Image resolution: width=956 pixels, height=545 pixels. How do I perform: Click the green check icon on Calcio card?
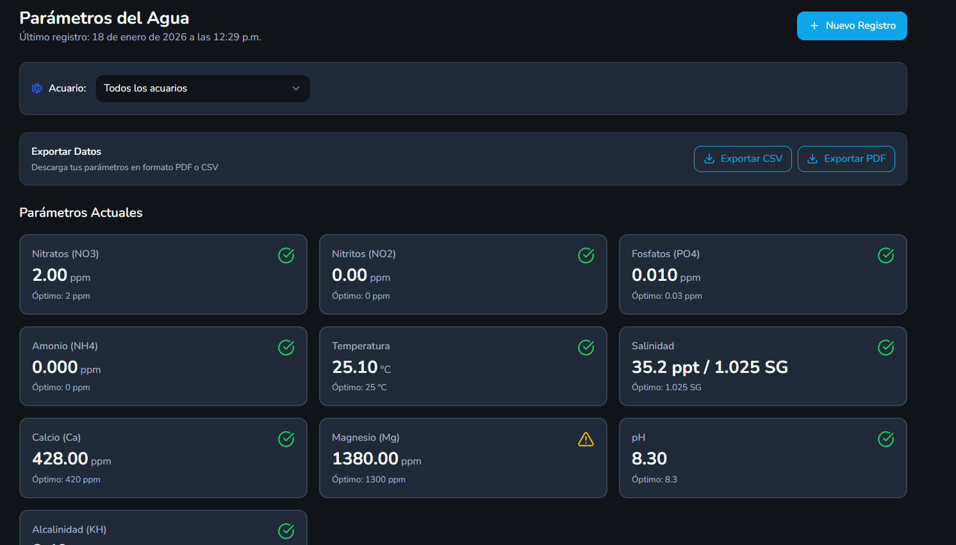click(286, 439)
